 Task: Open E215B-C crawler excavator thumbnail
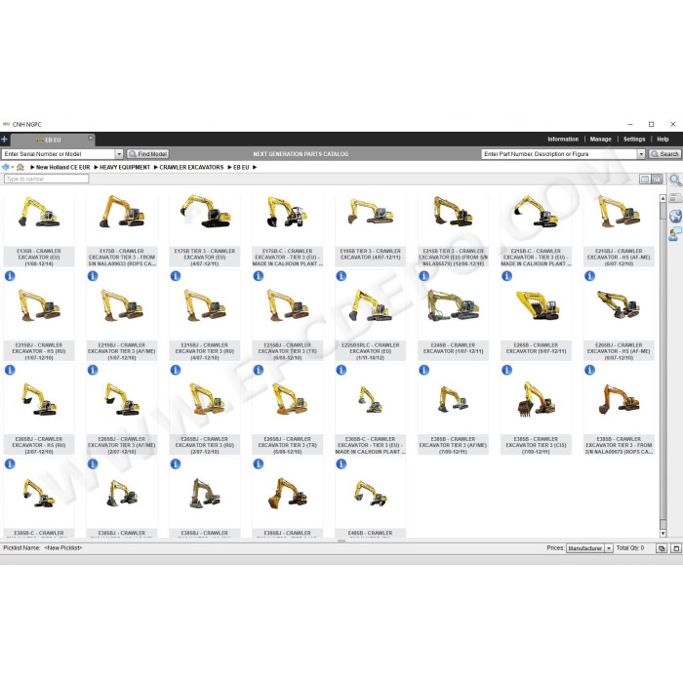536,212
